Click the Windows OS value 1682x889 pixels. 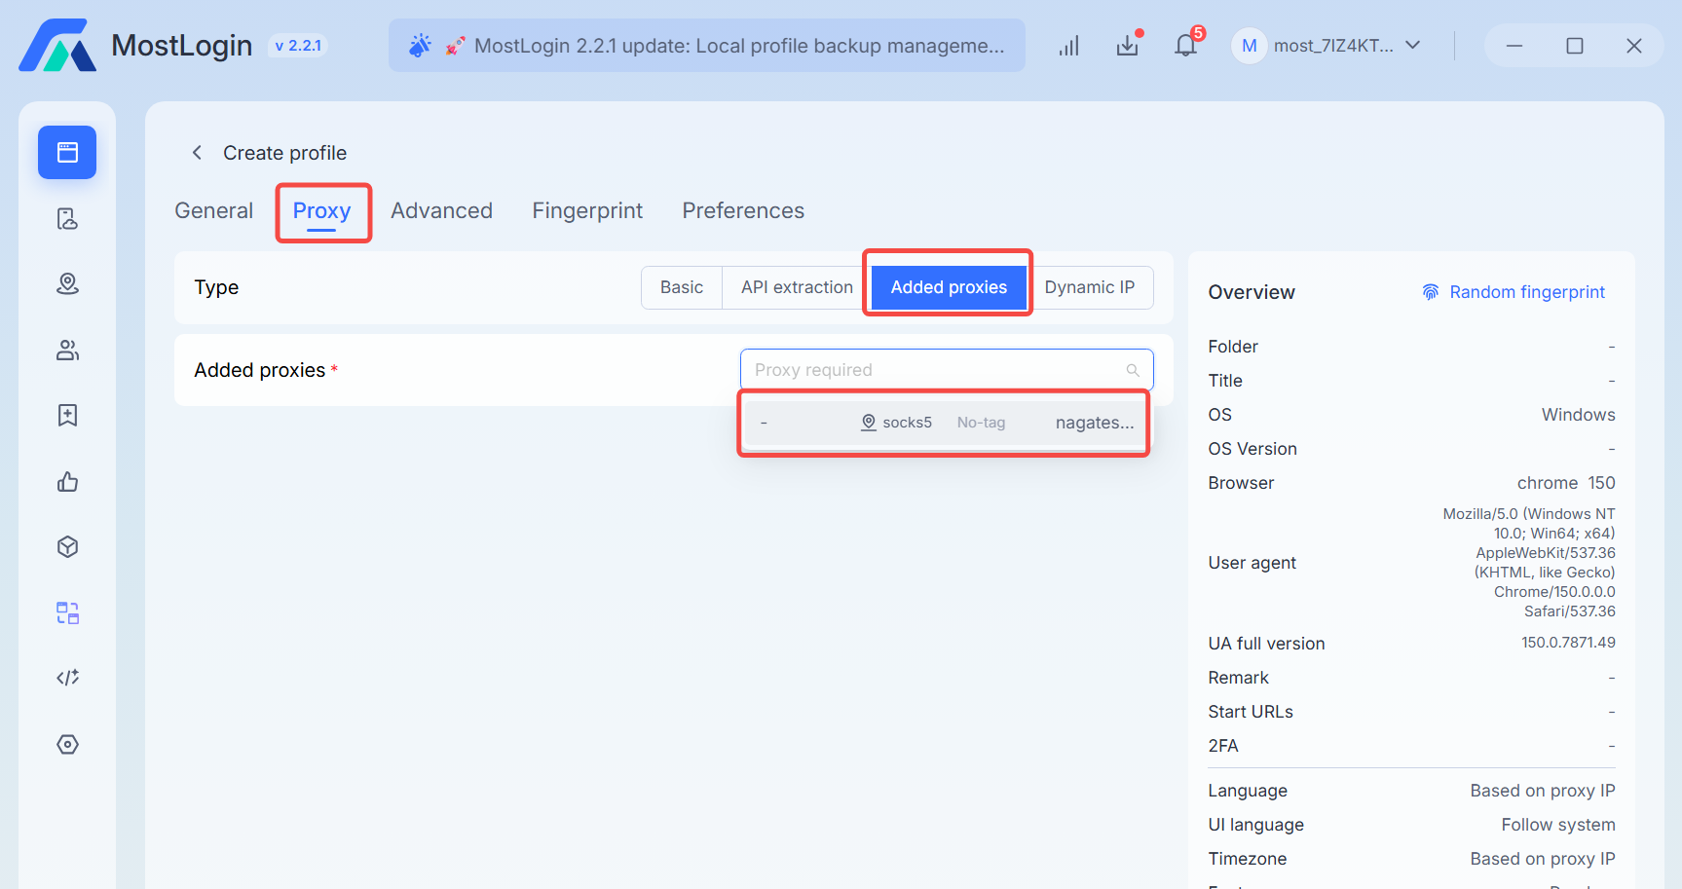1579,415
